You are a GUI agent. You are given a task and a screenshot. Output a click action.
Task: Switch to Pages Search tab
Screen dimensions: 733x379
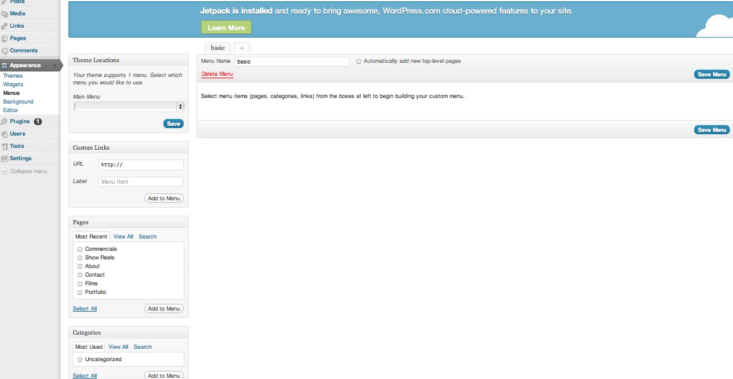pos(148,237)
